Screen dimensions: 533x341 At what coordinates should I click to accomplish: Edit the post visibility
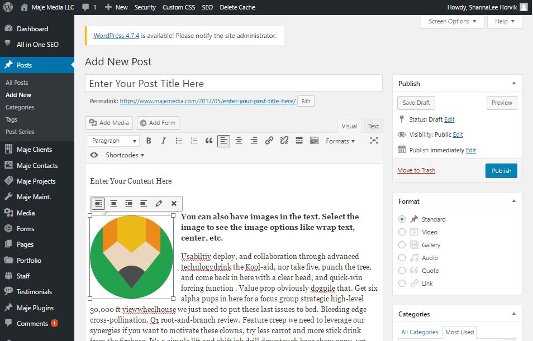(458, 135)
